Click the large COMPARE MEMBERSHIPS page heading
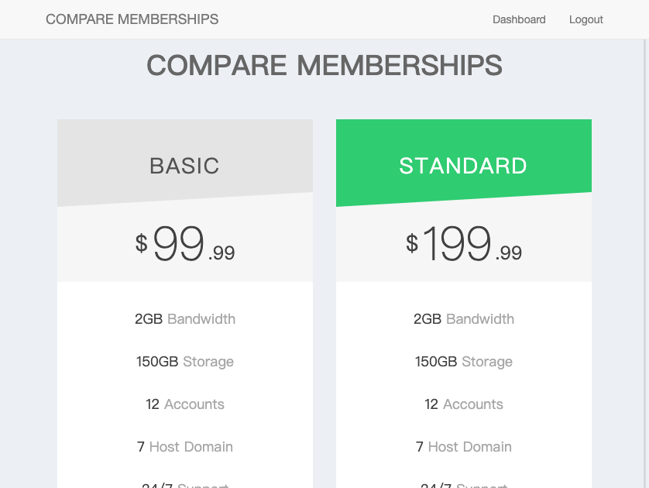The height and width of the screenshot is (488, 649). [x=324, y=65]
